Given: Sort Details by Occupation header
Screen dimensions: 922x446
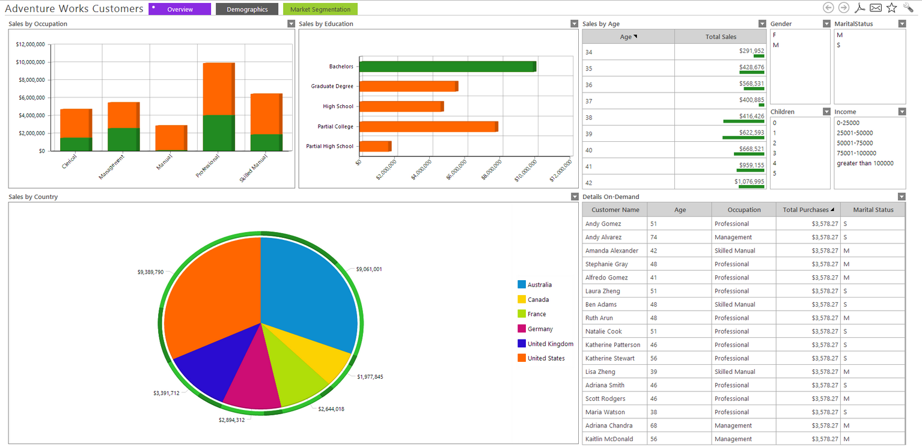Looking at the screenshot, I should pyautogui.click(x=743, y=210).
